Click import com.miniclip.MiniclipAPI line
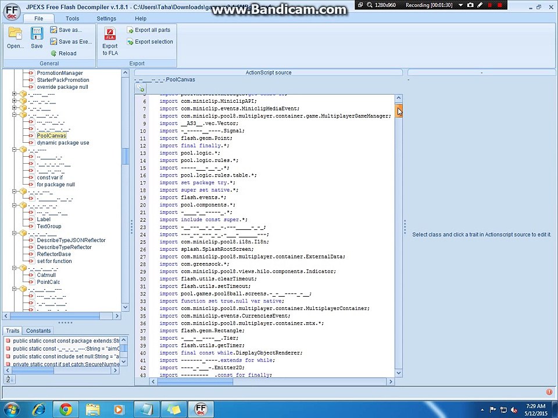 [208, 101]
